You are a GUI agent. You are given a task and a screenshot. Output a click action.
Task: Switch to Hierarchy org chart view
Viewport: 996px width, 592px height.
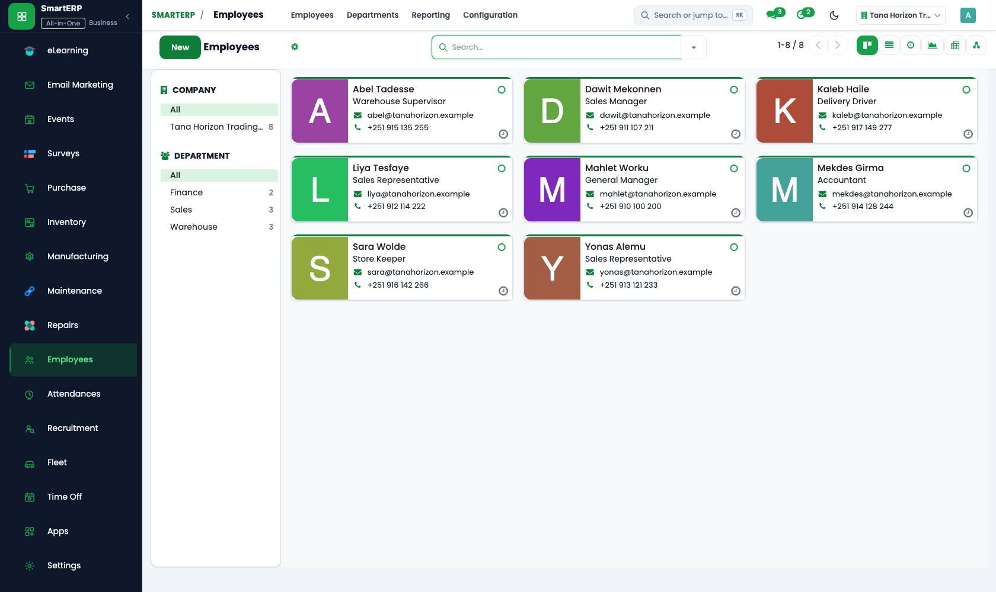(x=976, y=45)
